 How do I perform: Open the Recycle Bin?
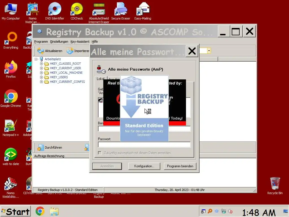(x=275, y=186)
